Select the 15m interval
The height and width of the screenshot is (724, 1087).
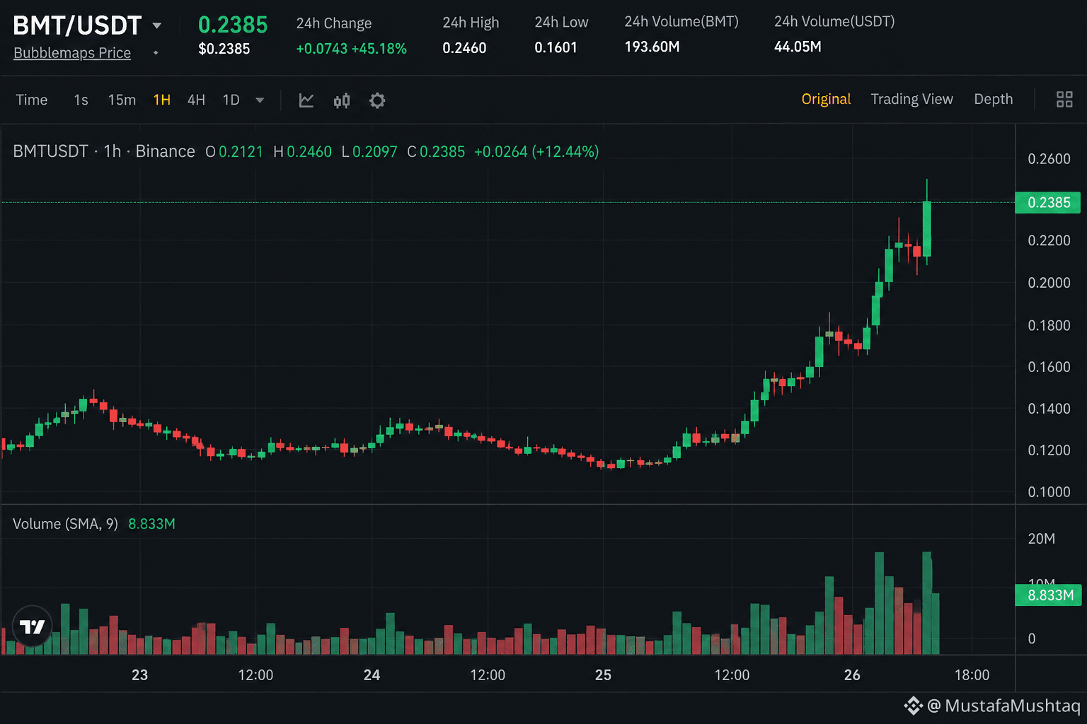click(122, 100)
